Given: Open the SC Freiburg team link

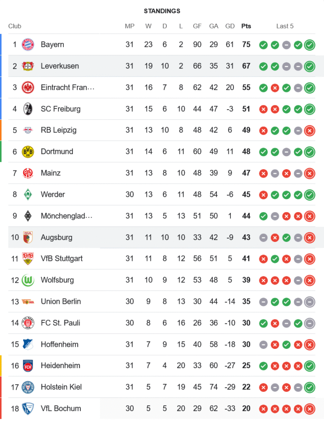Looking at the screenshot, I should 60,109.
